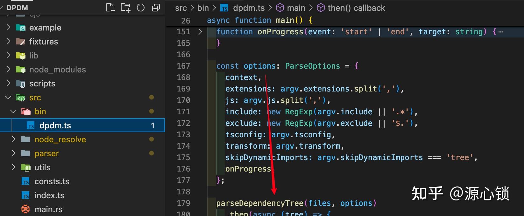
Task: Expand the fixtures folder chevron
Action: pos(9,42)
